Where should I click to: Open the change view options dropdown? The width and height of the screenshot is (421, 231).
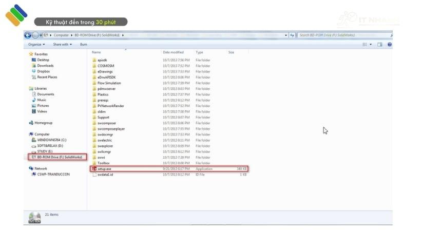point(371,45)
